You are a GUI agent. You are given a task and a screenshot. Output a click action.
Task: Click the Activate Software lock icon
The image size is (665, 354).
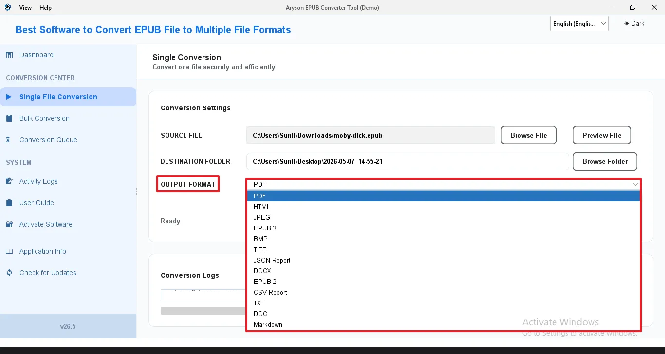[x=9, y=224]
